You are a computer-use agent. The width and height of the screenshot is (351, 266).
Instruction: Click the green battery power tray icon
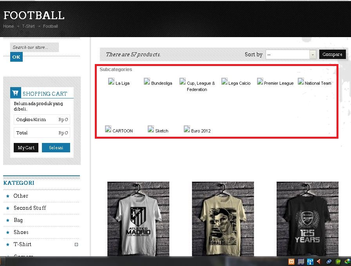(338, 262)
